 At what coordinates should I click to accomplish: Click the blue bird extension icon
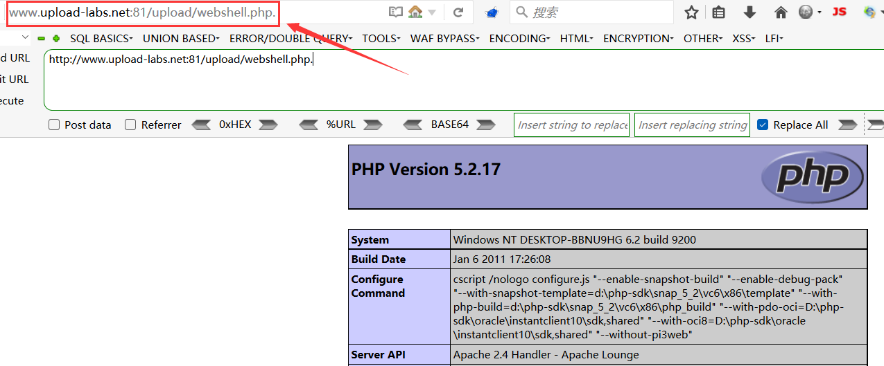(492, 12)
